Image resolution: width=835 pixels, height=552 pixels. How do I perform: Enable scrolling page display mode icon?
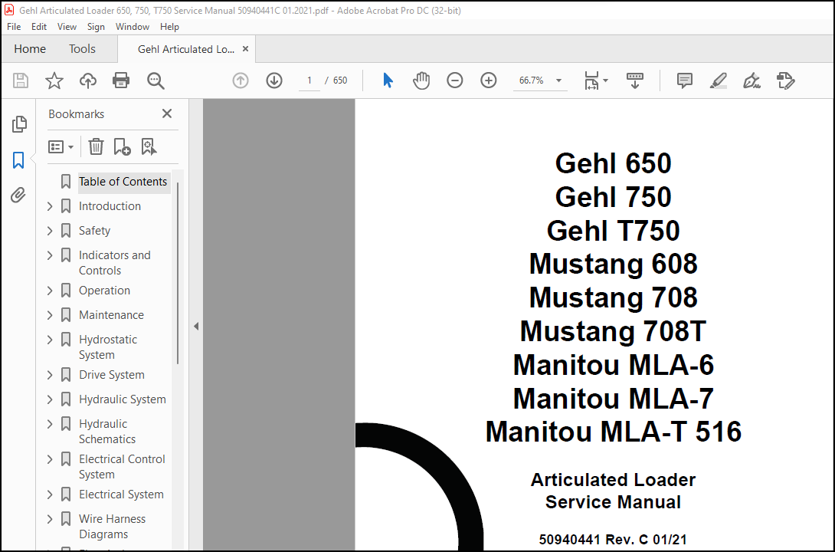634,80
